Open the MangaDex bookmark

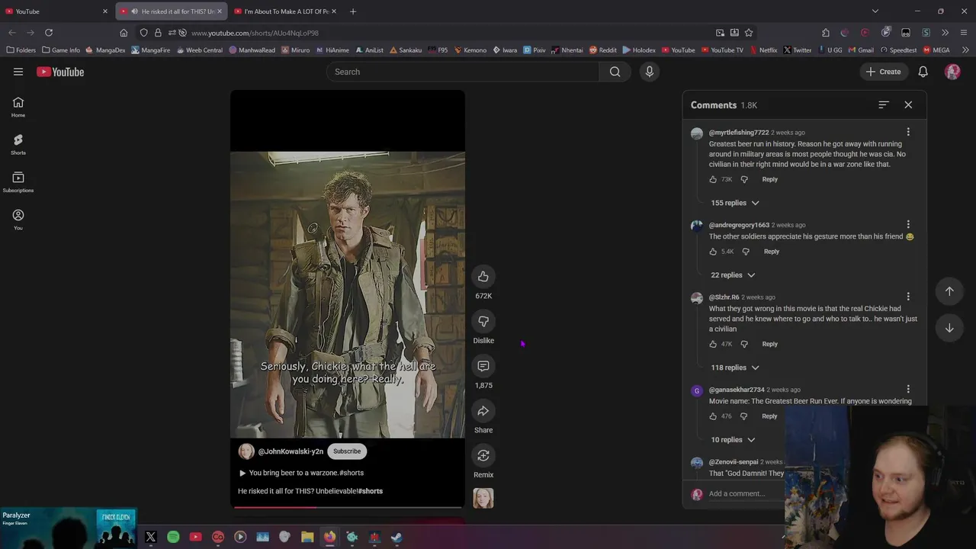[x=105, y=50]
